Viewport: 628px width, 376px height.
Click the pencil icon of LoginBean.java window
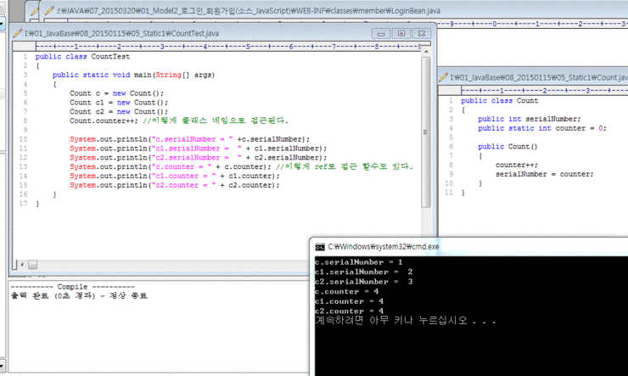click(x=49, y=11)
